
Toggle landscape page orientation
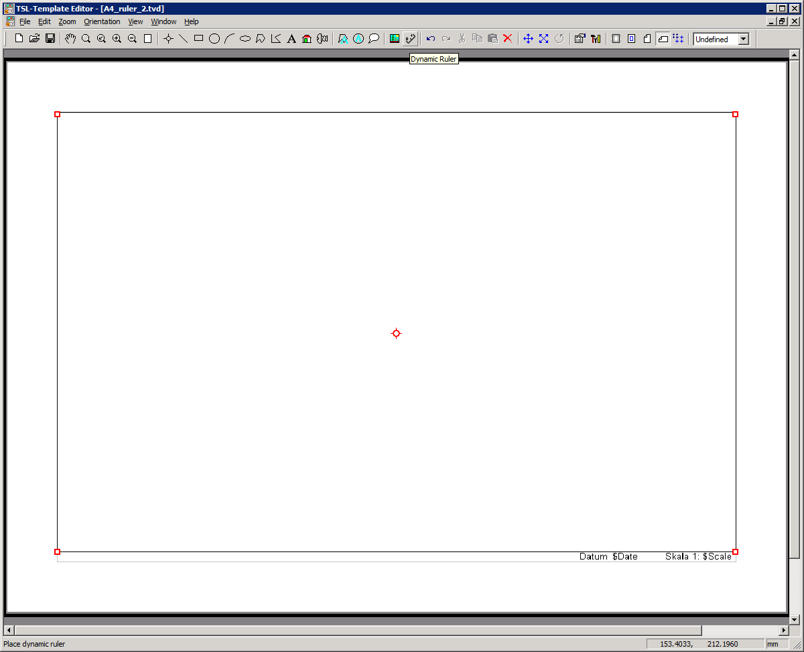point(663,39)
